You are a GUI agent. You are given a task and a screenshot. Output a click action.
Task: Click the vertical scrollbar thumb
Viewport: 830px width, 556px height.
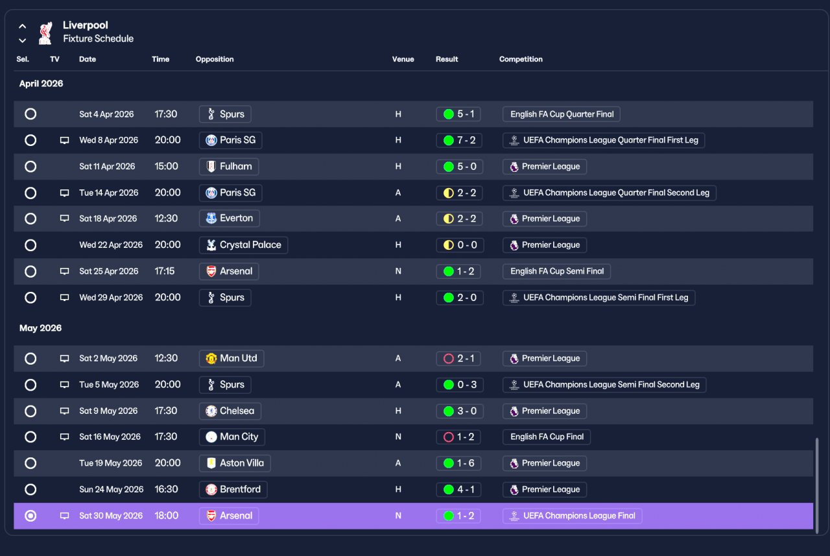pyautogui.click(x=817, y=485)
